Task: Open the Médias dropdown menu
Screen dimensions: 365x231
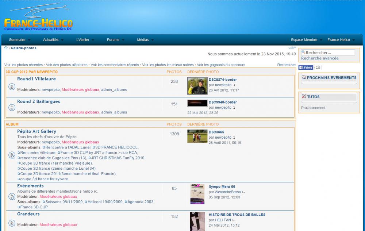Action: (x=145, y=40)
